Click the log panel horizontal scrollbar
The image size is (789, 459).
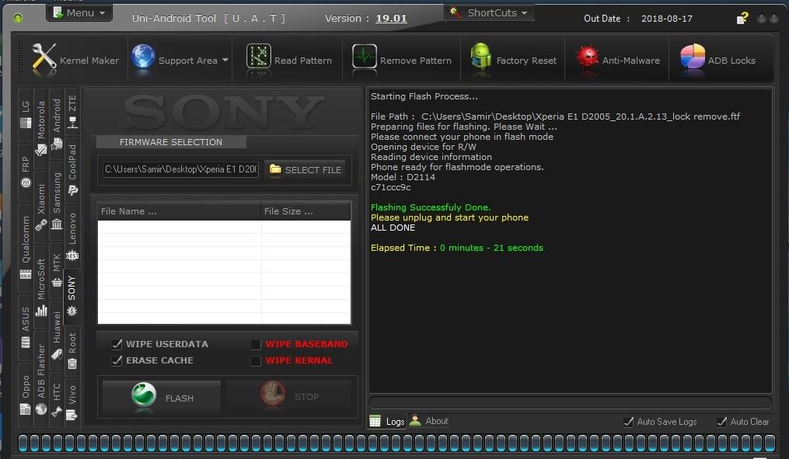(x=570, y=402)
